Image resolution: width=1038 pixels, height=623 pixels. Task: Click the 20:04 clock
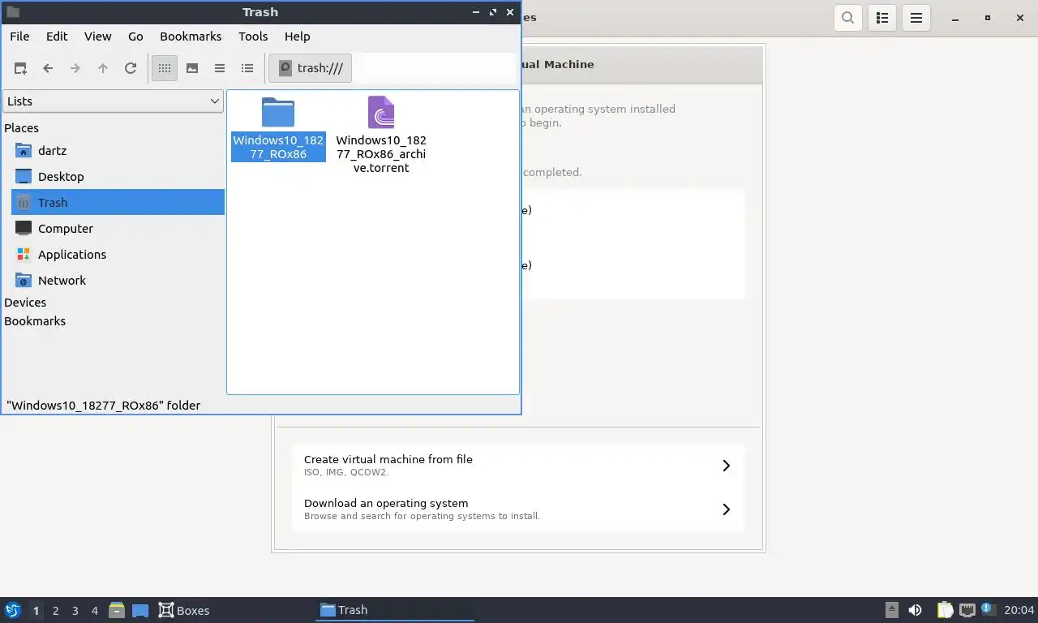pyautogui.click(x=1019, y=610)
